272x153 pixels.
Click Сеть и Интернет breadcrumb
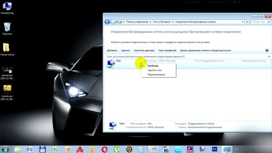pyautogui.click(x=161, y=22)
